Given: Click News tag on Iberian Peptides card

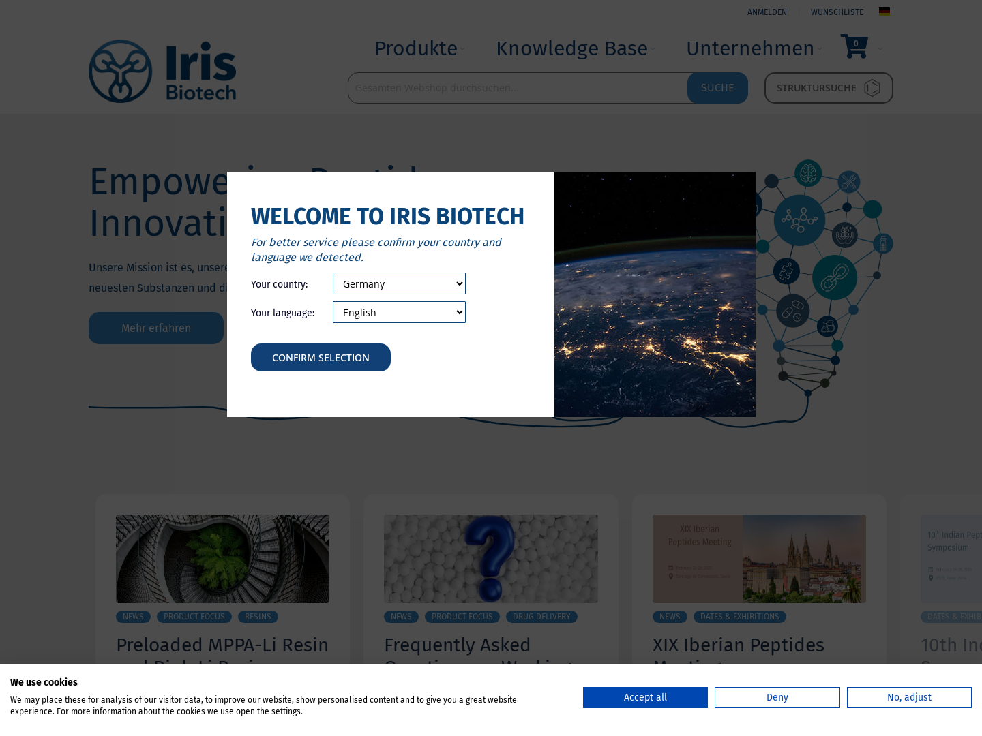Looking at the screenshot, I should [670, 617].
